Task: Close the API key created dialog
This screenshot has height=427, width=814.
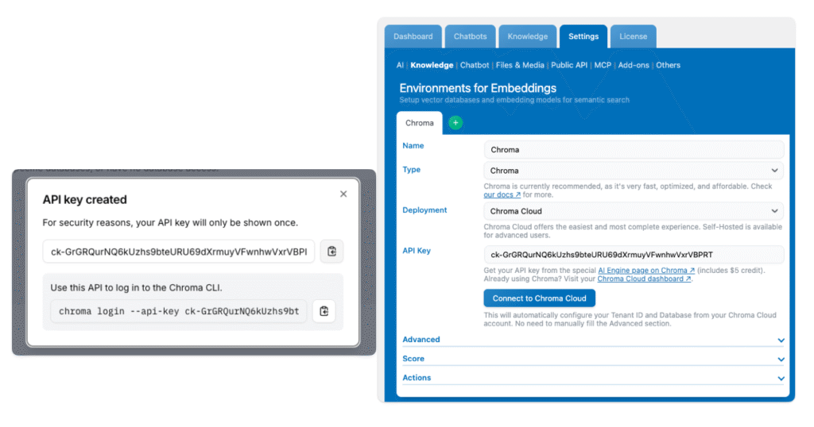Action: (343, 194)
